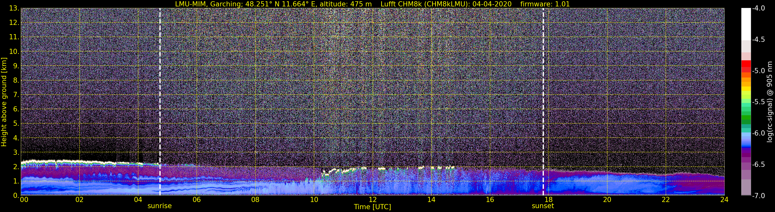Click the '8.' height axis tick label
Screen dimensions: 775x212
pyautogui.click(x=16, y=81)
